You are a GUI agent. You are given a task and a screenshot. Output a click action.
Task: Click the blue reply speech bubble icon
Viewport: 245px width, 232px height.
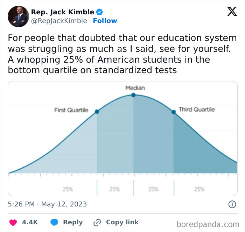coord(54,222)
